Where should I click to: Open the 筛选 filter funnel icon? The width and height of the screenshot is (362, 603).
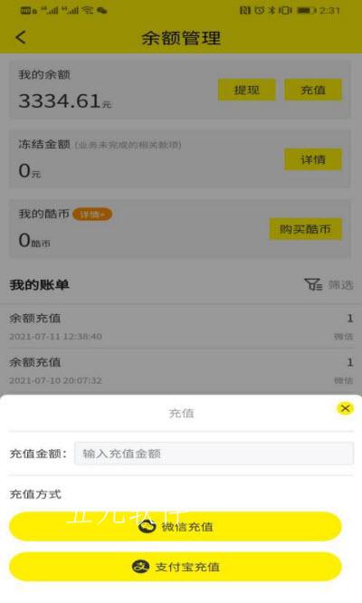click(313, 284)
